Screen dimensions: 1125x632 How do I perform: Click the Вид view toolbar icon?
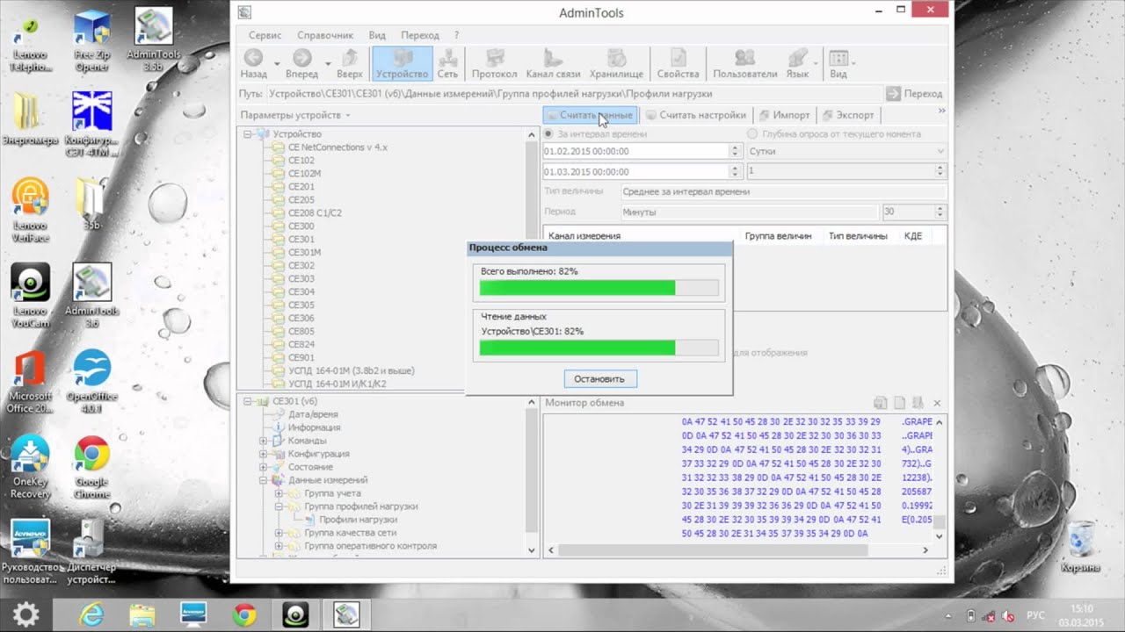[838, 63]
